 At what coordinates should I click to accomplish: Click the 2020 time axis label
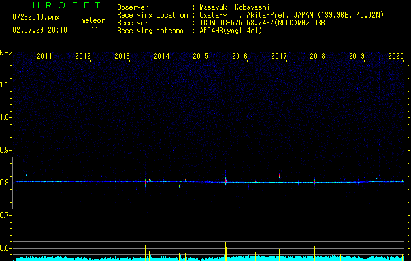pyautogui.click(x=396, y=56)
